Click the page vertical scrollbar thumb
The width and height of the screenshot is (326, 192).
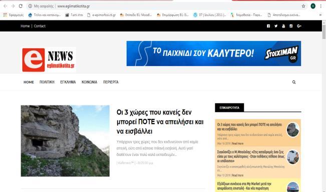[324, 31]
